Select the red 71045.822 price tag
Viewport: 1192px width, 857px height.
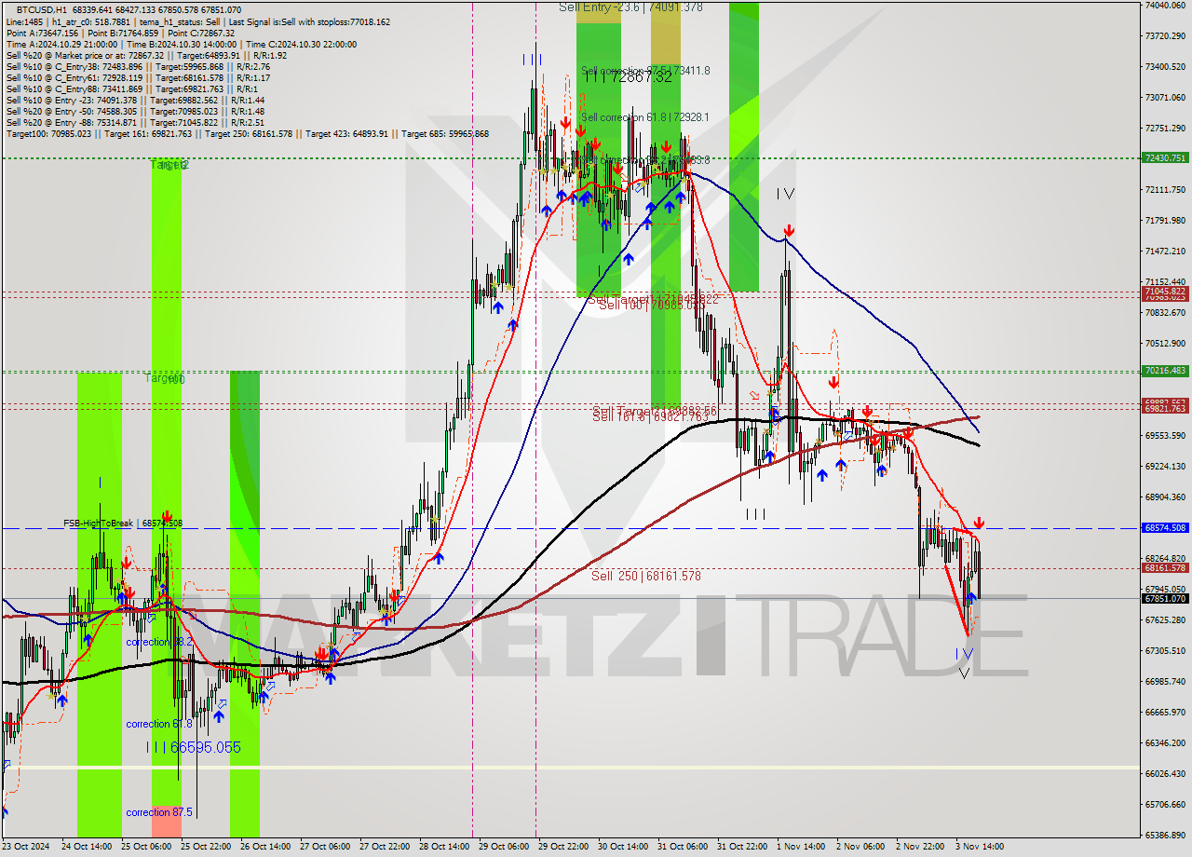click(x=1165, y=292)
